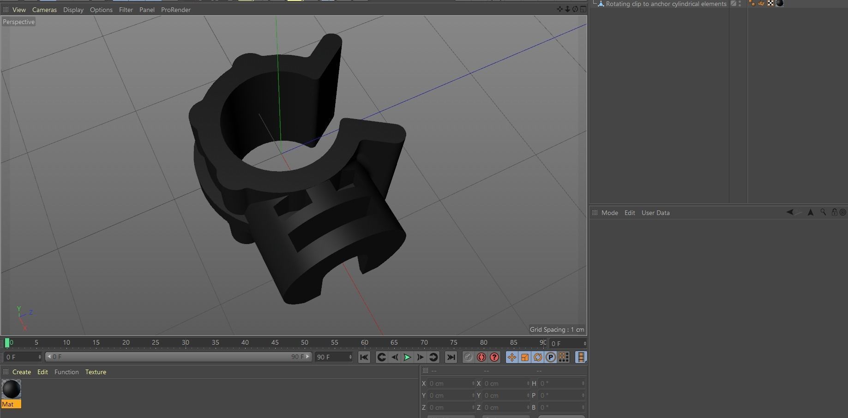Open the ProRender menu
Image resolution: width=848 pixels, height=418 pixels.
pos(176,10)
